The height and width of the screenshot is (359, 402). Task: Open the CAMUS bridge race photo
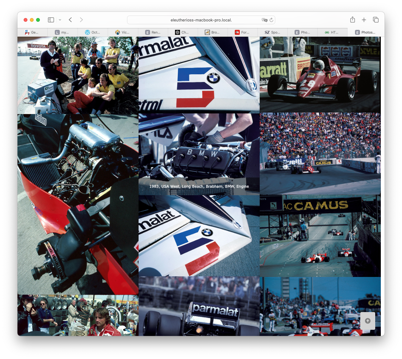(320, 236)
